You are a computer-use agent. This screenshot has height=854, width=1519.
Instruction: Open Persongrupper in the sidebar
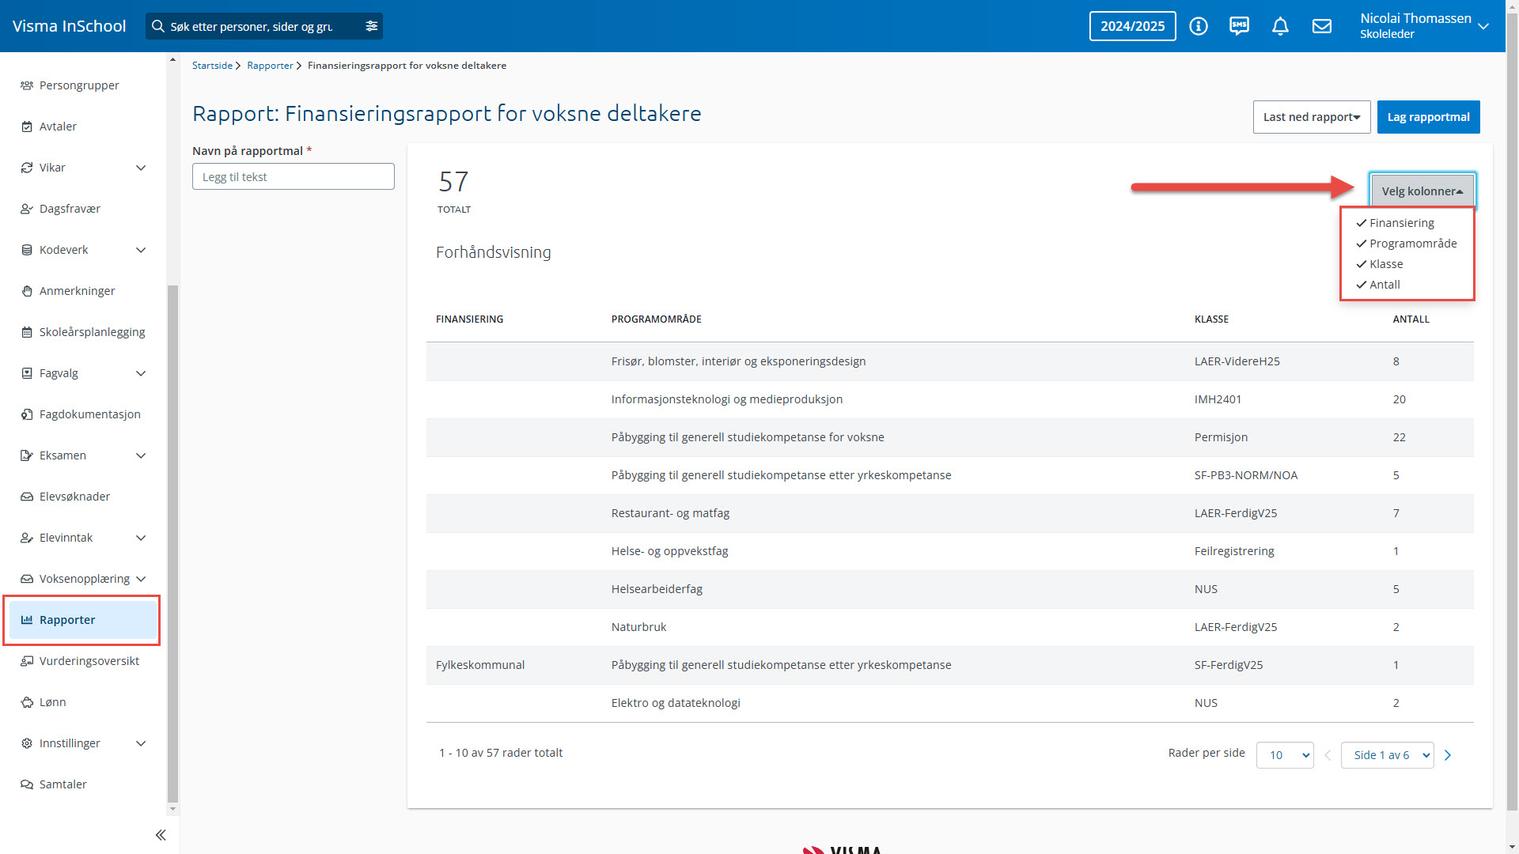click(x=79, y=85)
